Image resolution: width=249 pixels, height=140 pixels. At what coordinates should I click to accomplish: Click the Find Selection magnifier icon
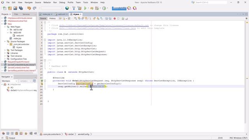click(x=75, y=19)
